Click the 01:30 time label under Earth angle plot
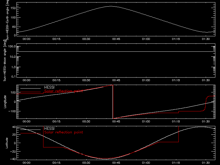The width and height of the screenshot is (220, 165). pos(206,39)
